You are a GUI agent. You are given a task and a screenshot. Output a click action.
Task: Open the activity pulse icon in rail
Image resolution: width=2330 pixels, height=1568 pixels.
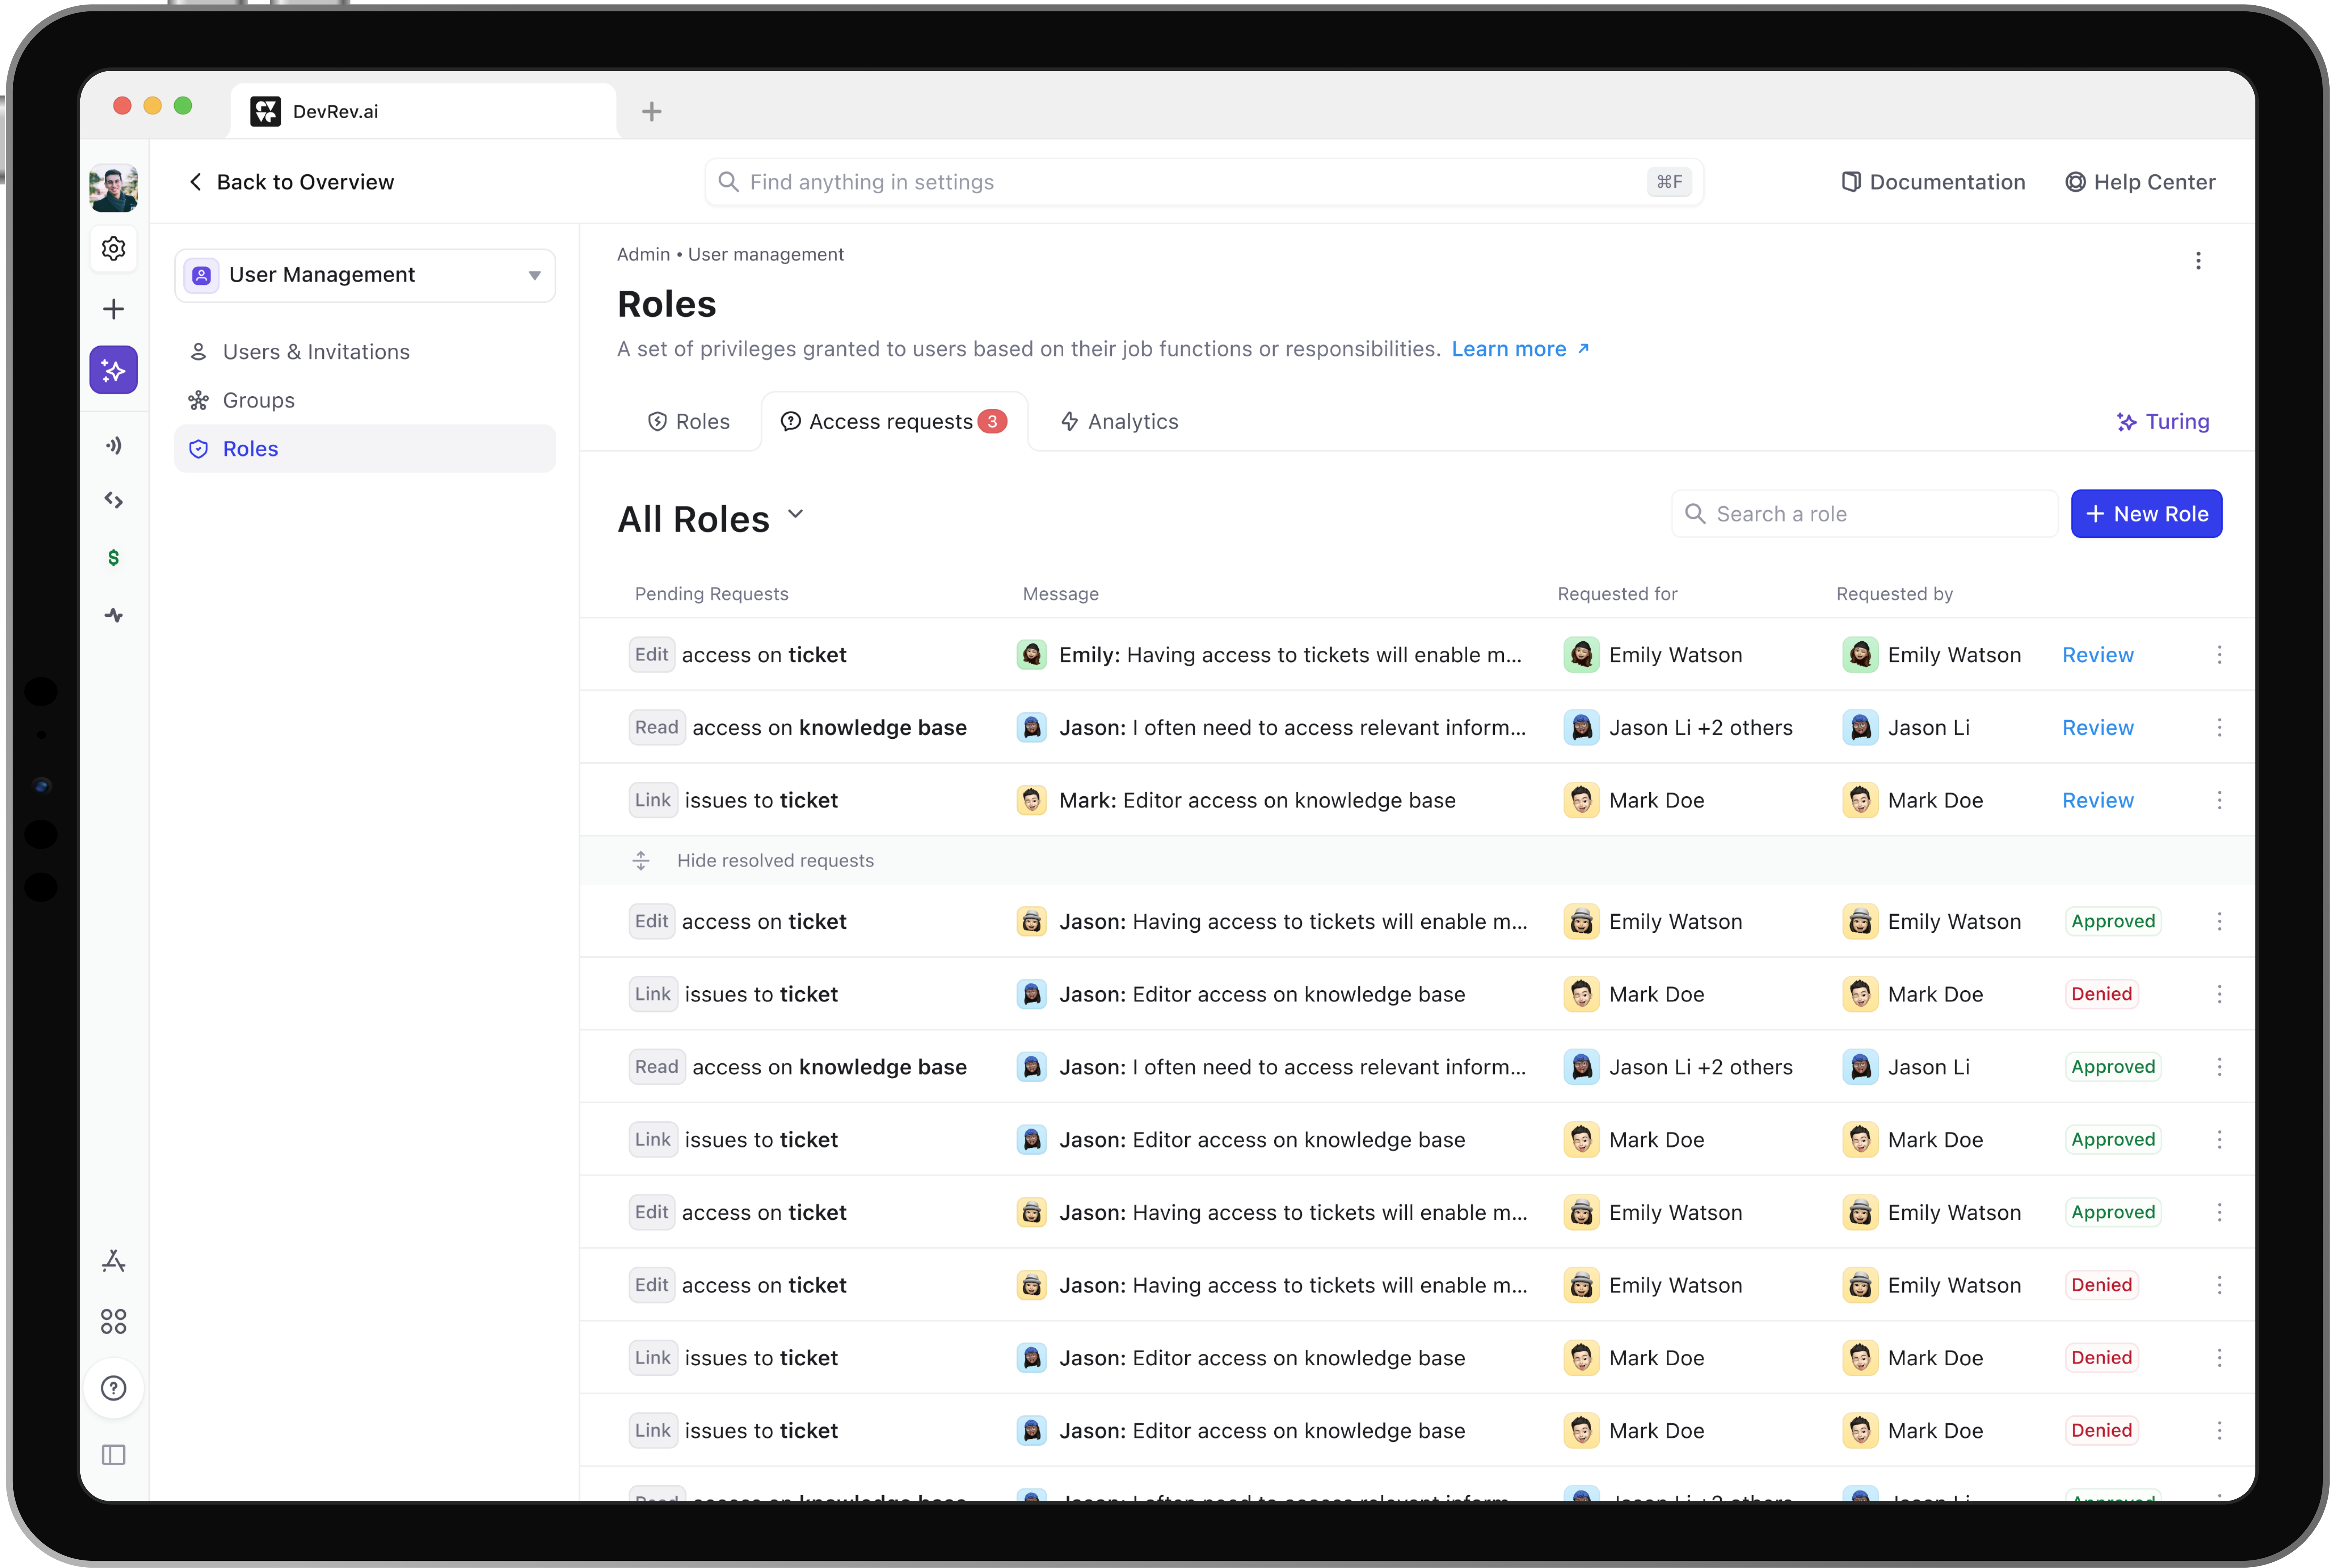click(114, 615)
